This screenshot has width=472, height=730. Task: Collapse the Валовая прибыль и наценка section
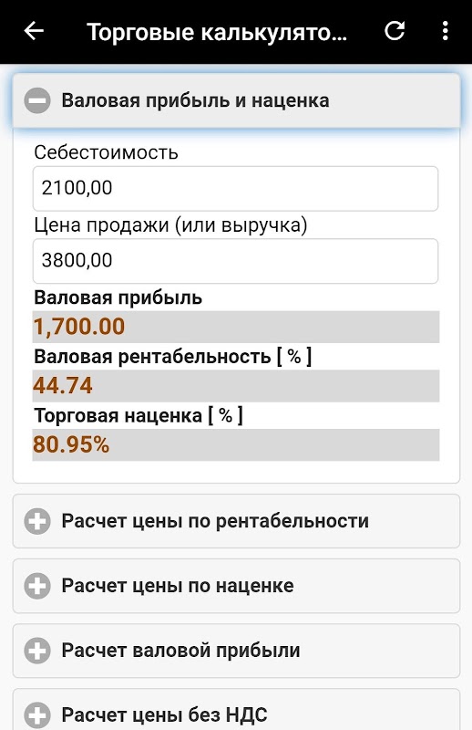(x=236, y=100)
